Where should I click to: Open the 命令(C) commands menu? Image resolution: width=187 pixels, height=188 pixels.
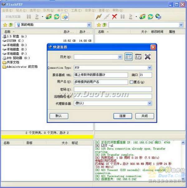(63, 11)
